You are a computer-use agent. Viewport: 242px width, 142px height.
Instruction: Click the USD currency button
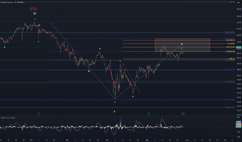(x=238, y=2)
